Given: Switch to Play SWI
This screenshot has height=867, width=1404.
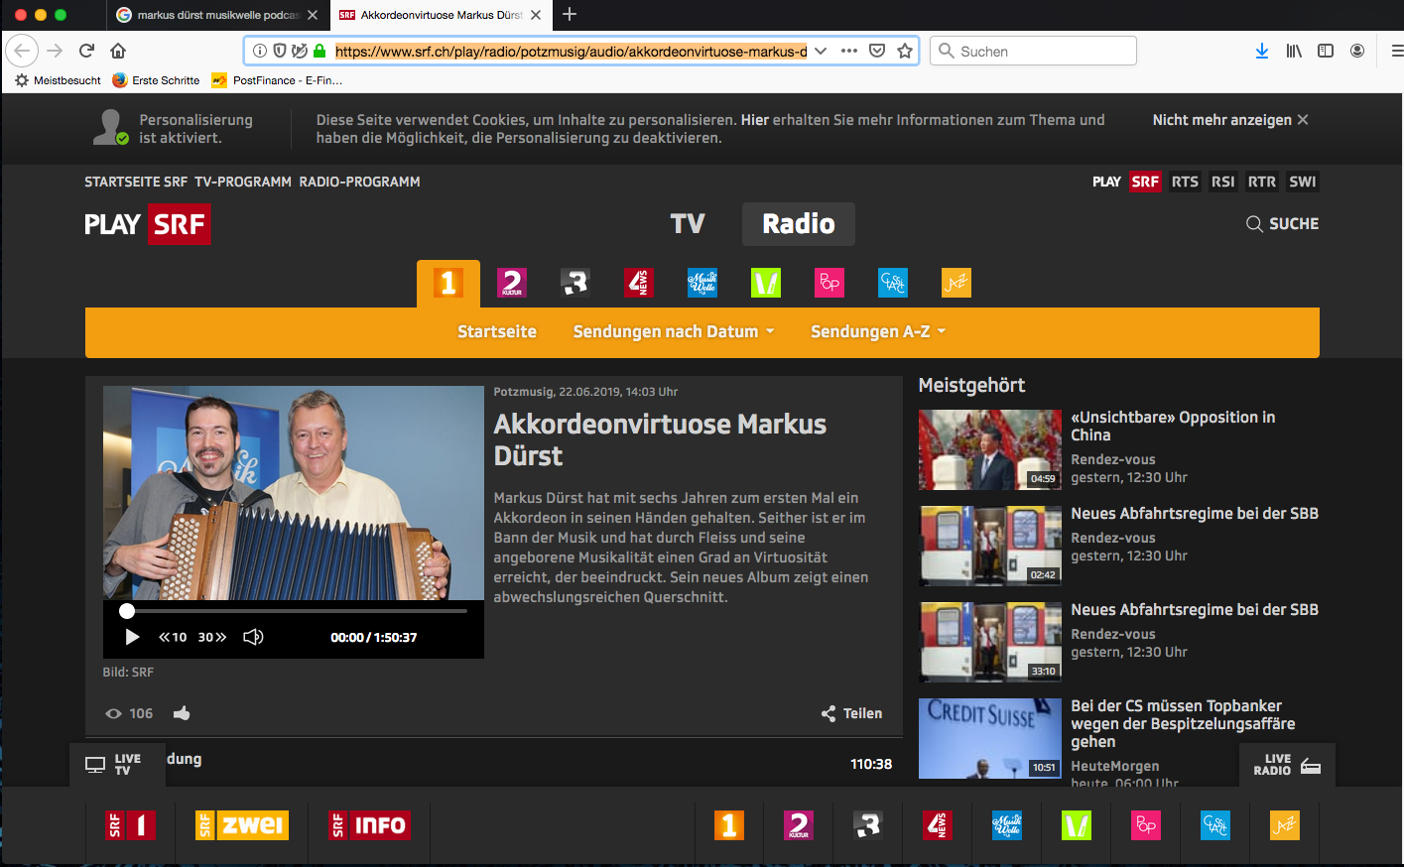Looking at the screenshot, I should (x=1302, y=182).
